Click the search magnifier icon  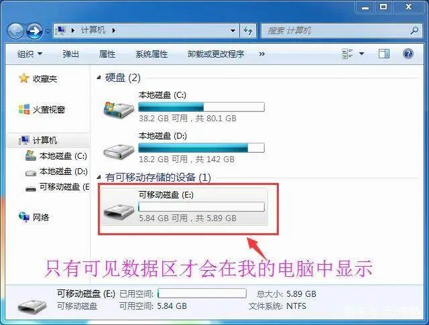(x=414, y=30)
